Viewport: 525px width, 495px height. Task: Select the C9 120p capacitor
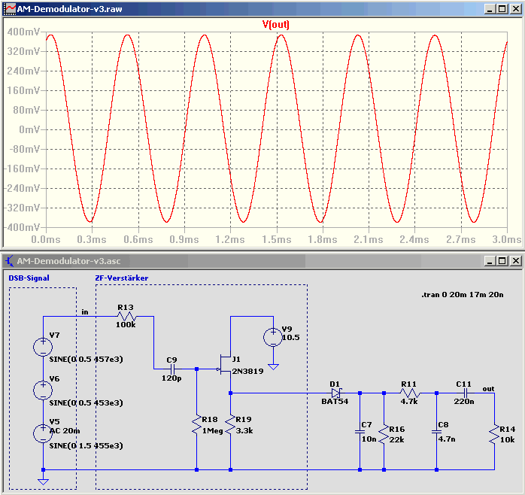pyautogui.click(x=173, y=369)
